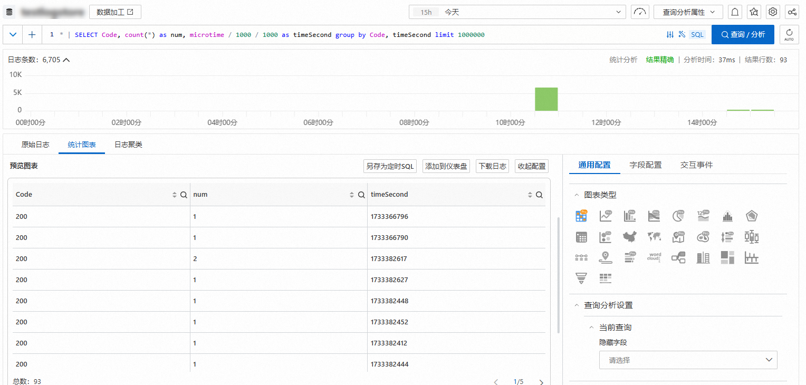Choose the bar chart type icon

tap(630, 216)
